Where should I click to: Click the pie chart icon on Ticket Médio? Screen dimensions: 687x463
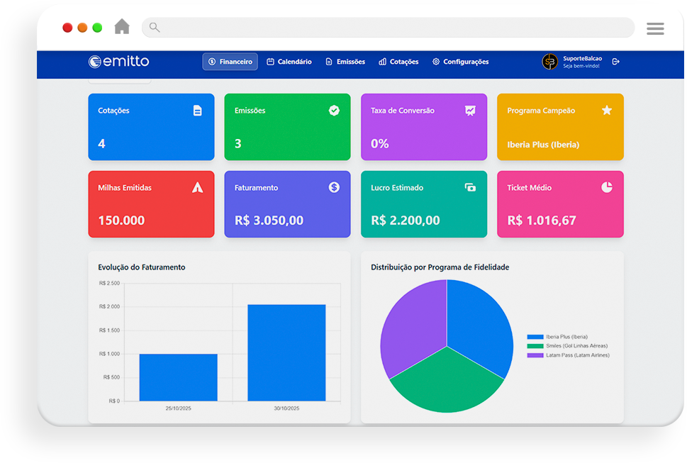[607, 187]
